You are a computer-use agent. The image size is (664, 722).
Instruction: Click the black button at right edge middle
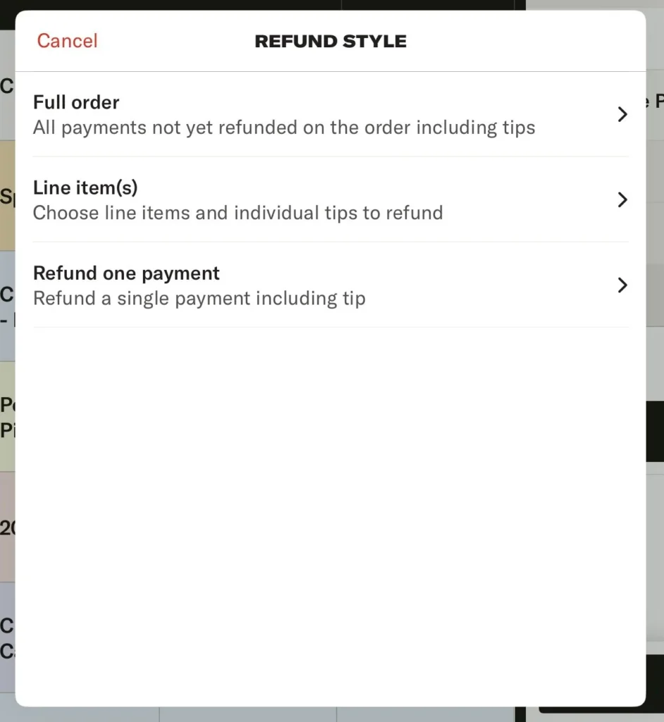(x=655, y=432)
